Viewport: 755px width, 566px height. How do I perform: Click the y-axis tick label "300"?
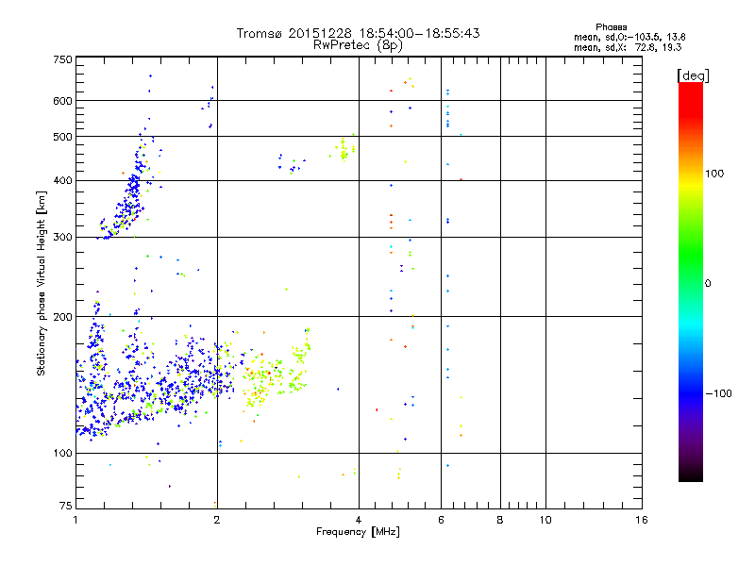(62, 238)
